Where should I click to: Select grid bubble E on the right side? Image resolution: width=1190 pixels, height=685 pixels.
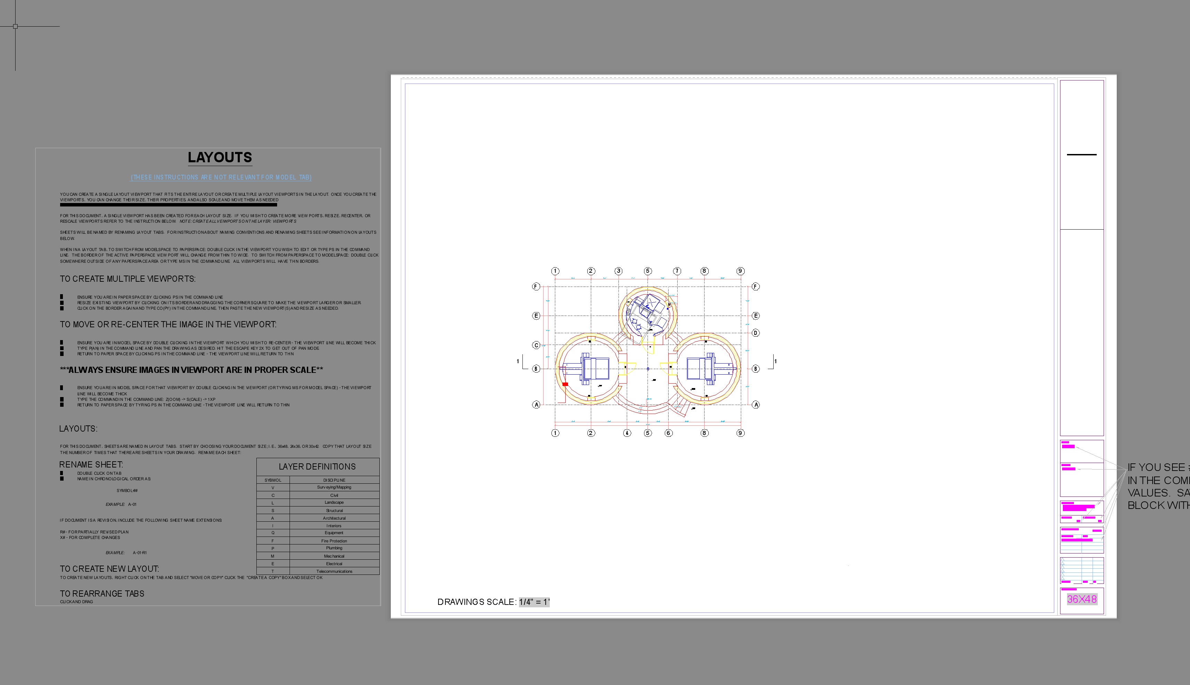(x=756, y=316)
